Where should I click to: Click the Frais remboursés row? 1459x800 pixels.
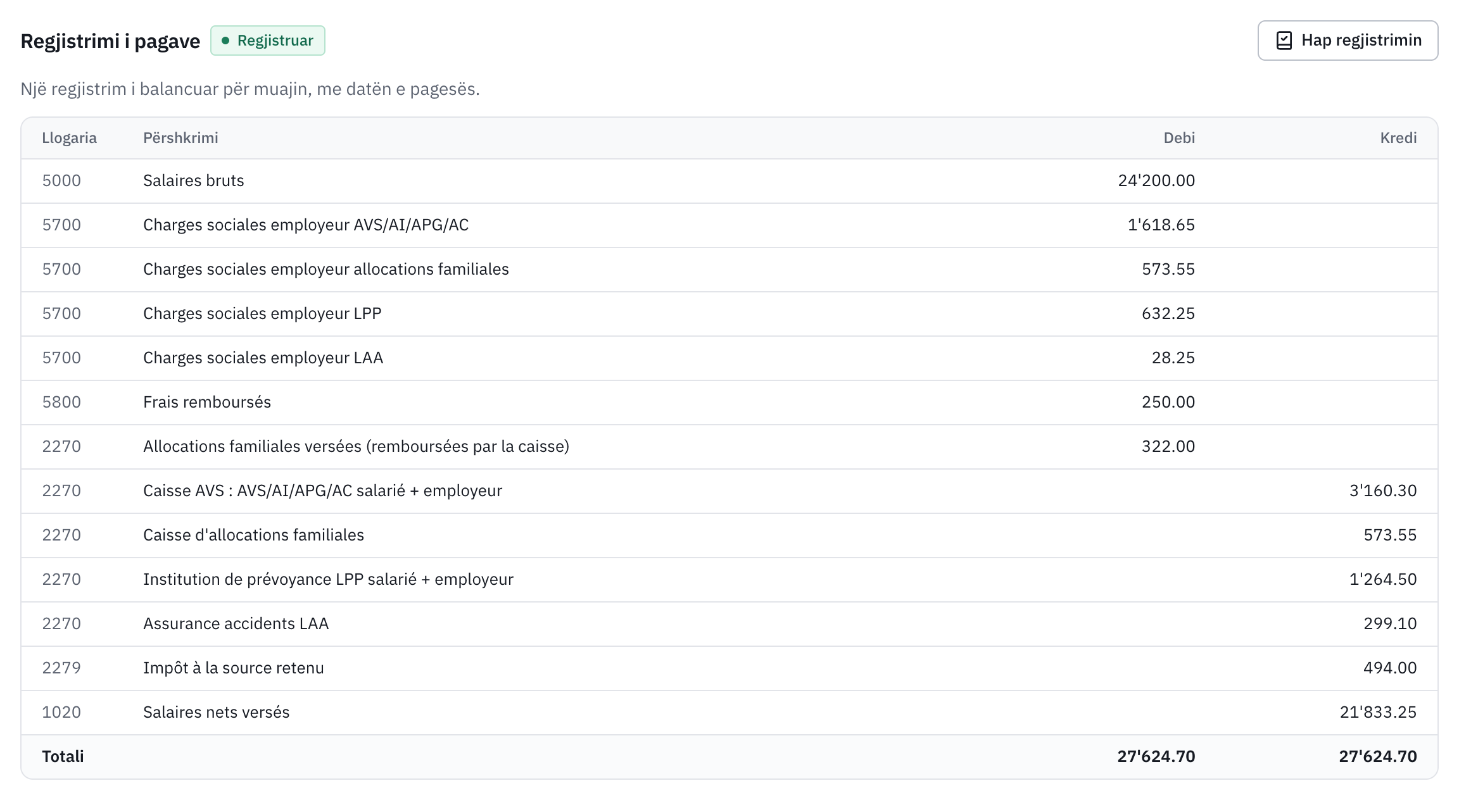coord(729,403)
